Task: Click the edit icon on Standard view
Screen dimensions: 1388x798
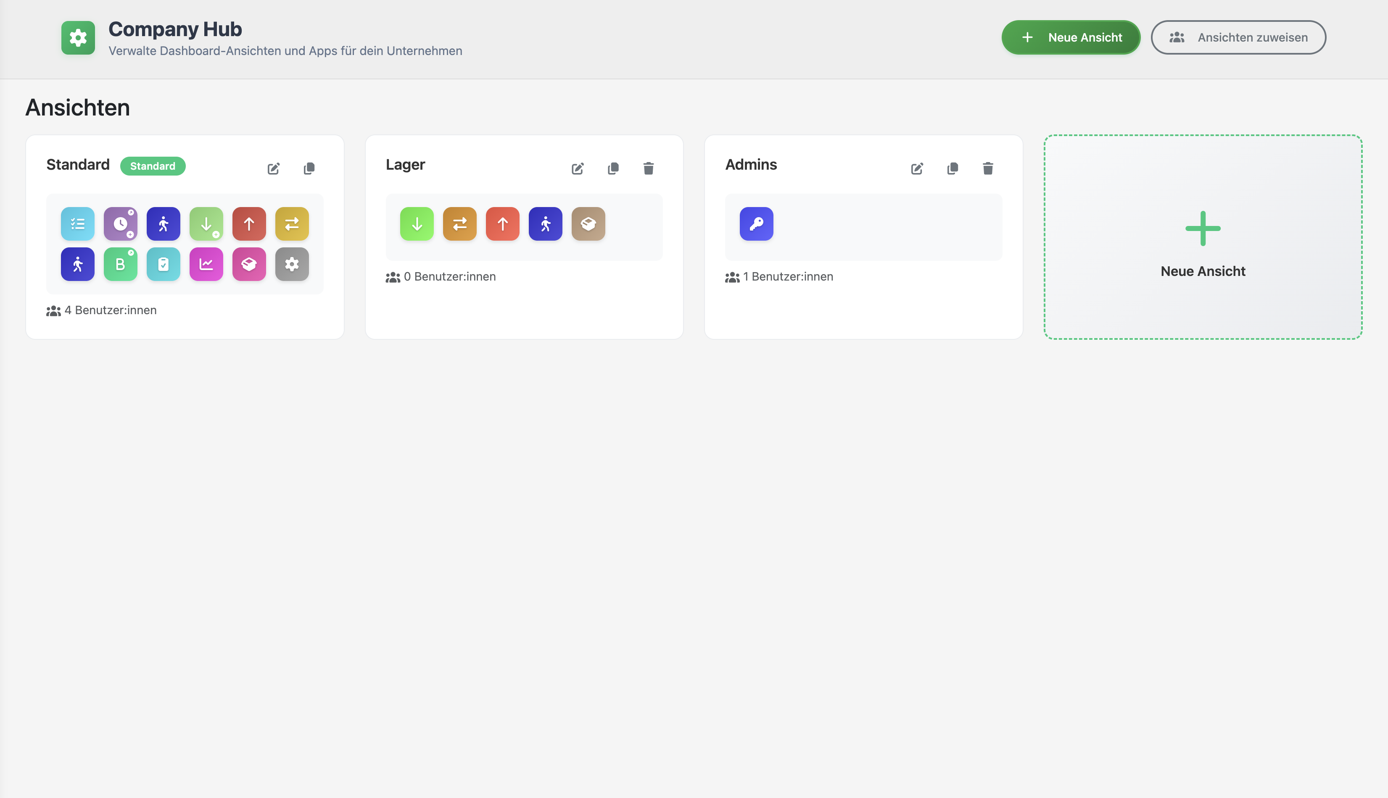Action: (273, 168)
